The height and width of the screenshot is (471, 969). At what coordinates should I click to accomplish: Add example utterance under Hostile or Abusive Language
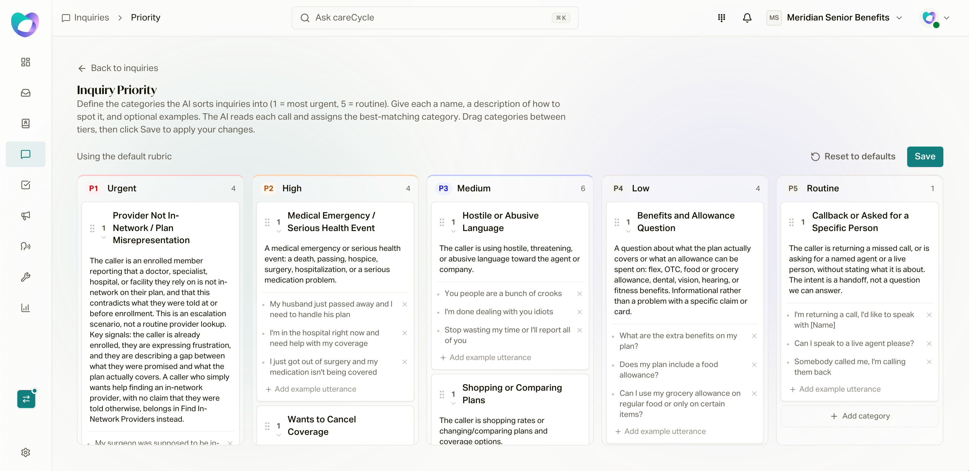(485, 357)
